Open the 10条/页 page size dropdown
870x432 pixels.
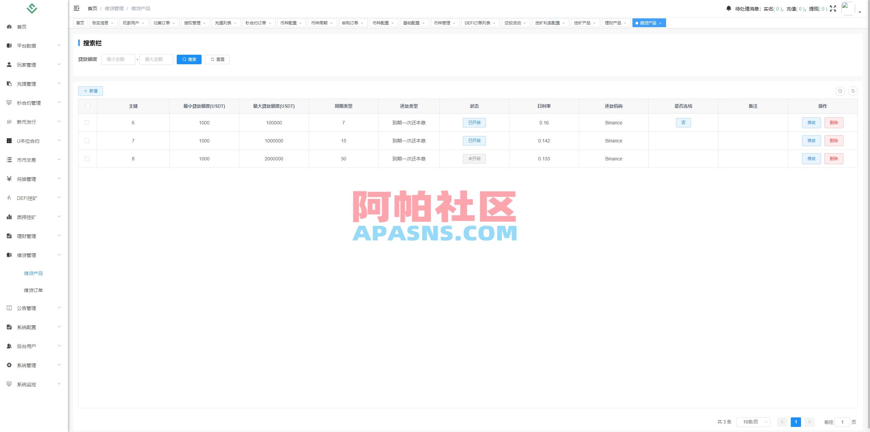pos(753,422)
